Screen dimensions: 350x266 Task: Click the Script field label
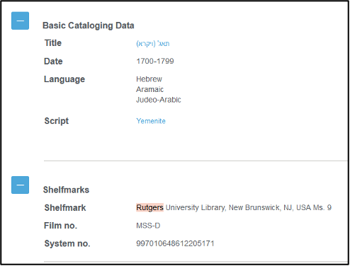coord(57,121)
